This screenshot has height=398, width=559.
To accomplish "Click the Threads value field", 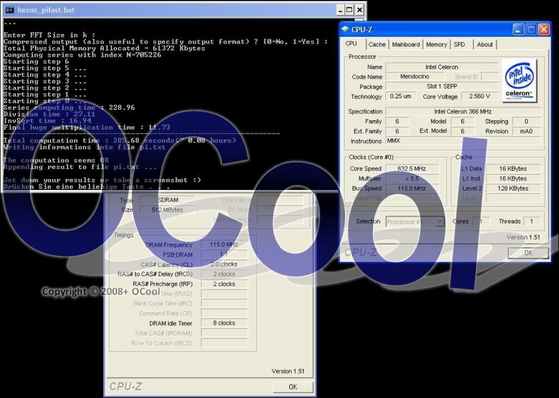I will coord(532,221).
